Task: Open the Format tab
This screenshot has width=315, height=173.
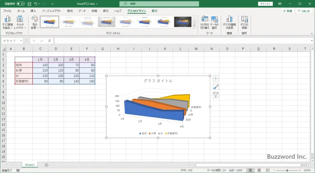Action: pyautogui.click(x=154, y=11)
